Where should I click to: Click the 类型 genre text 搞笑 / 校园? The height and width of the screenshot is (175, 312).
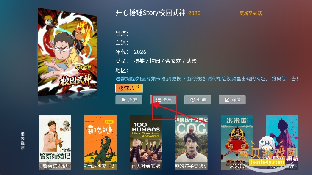coord(147,61)
